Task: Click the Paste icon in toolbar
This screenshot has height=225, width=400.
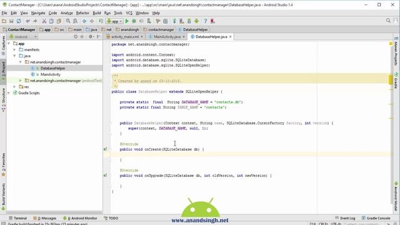Action: [x=59, y=21]
